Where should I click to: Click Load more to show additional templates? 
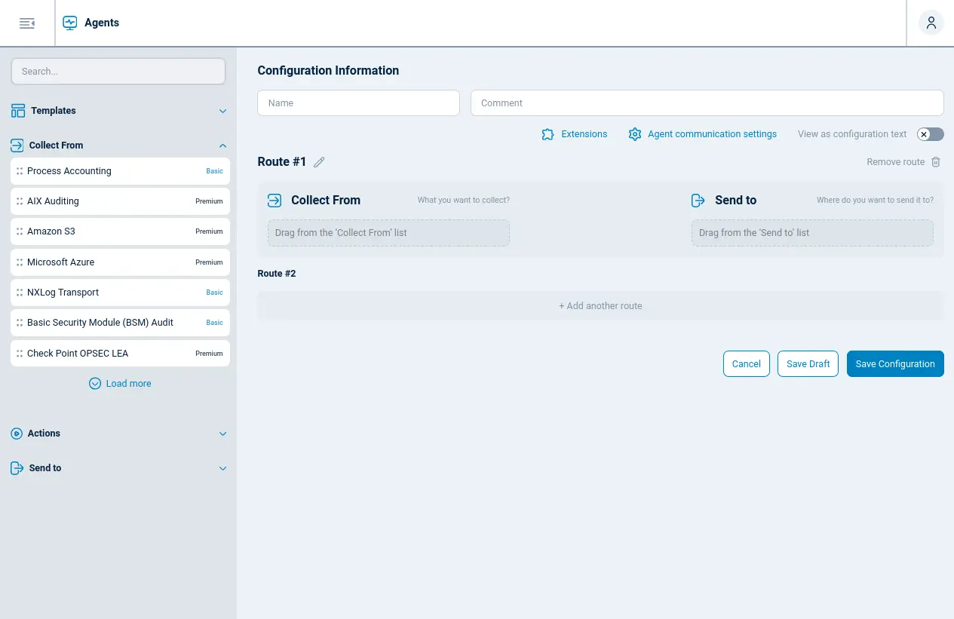120,383
